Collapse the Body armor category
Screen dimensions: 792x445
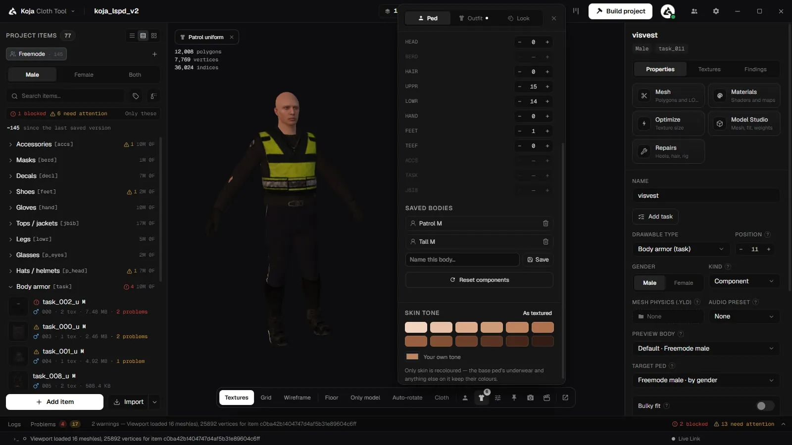(x=82, y=287)
